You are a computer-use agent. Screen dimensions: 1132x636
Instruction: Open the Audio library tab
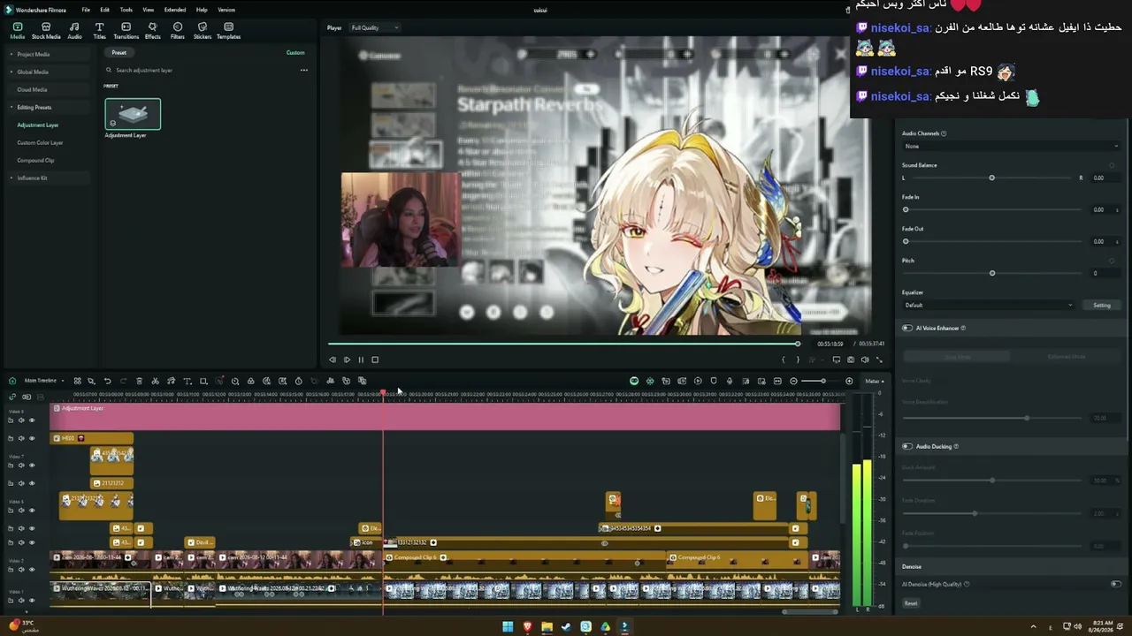74,31
